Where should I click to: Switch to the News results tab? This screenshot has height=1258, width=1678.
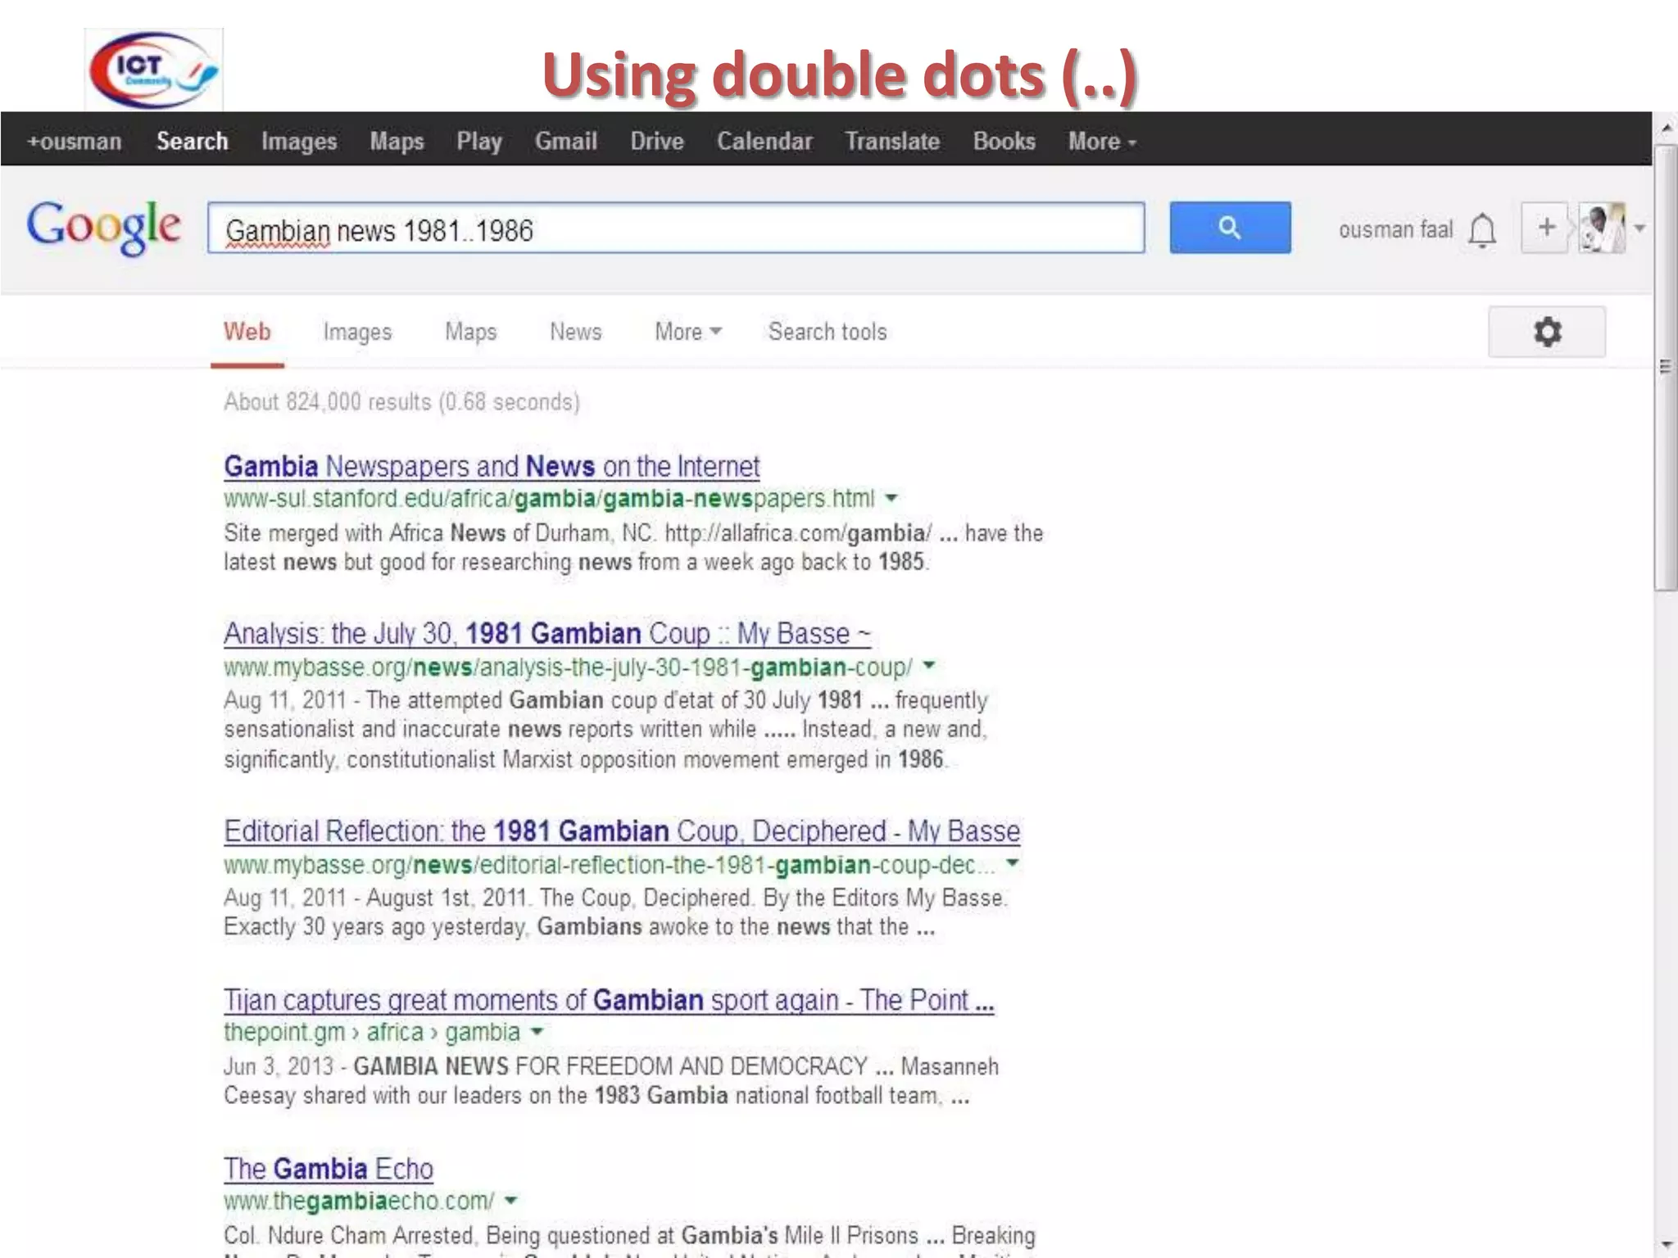(575, 332)
